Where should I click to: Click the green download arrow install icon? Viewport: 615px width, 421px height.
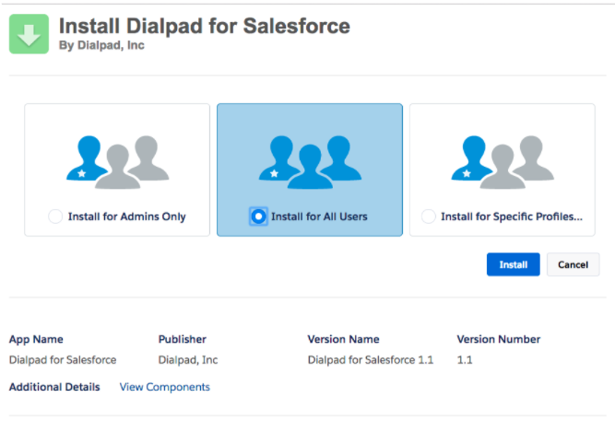(x=29, y=34)
